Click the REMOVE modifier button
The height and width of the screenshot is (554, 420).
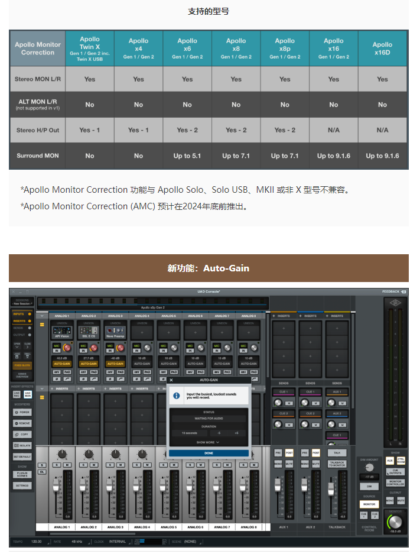tap(22, 423)
